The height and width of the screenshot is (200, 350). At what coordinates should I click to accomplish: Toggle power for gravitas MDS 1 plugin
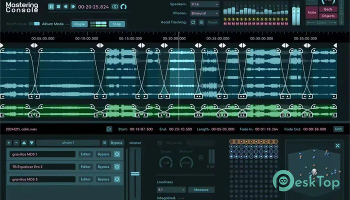117,154
